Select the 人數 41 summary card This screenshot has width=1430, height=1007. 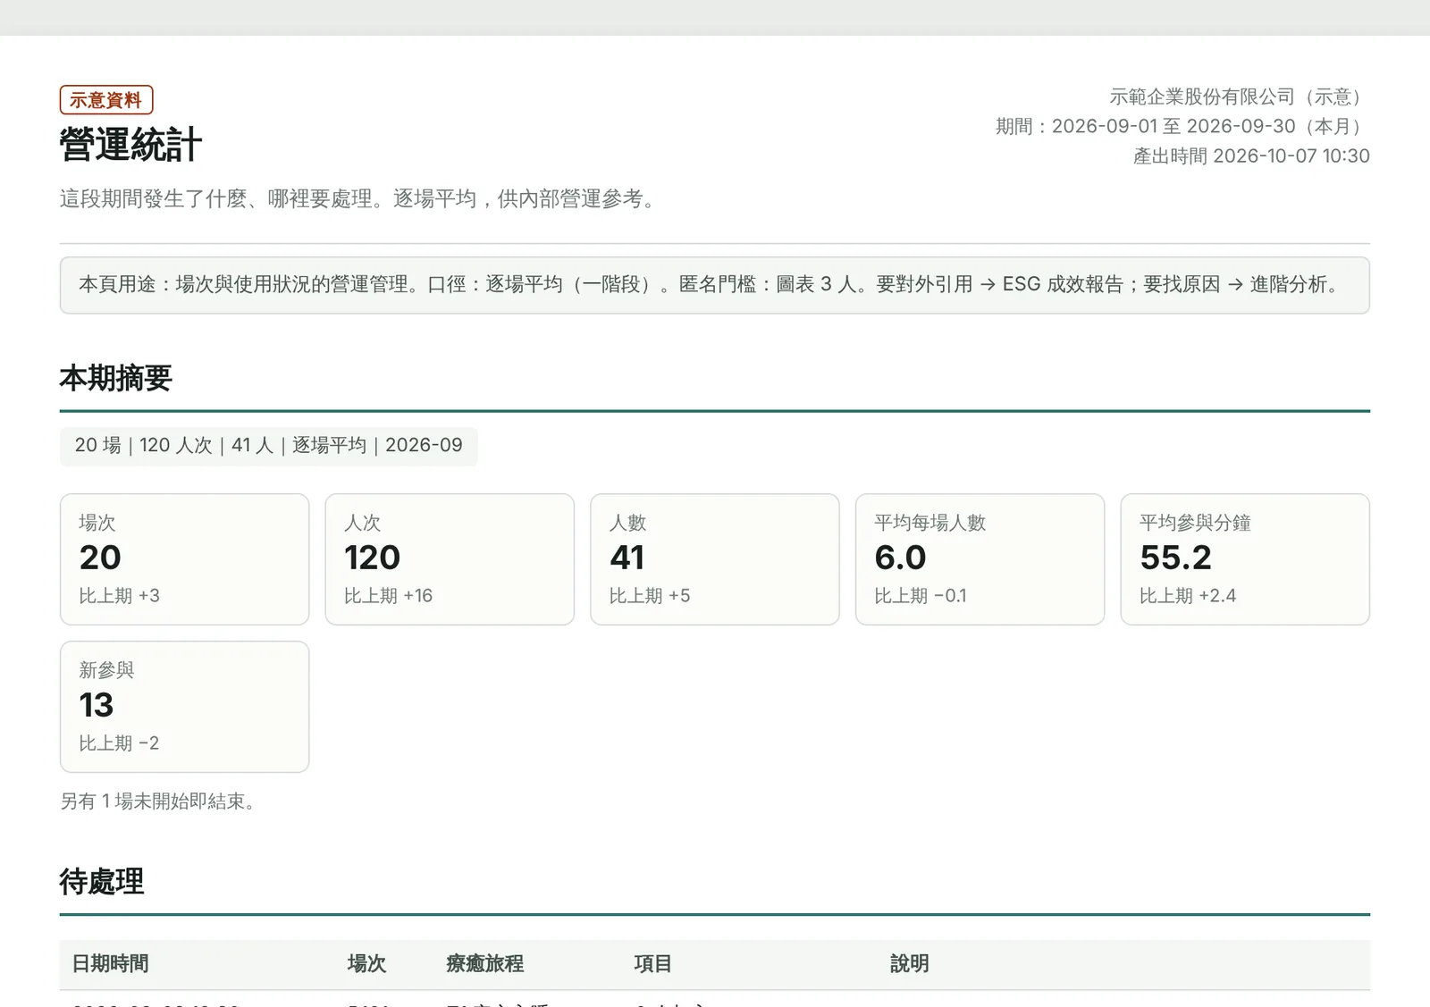click(715, 559)
